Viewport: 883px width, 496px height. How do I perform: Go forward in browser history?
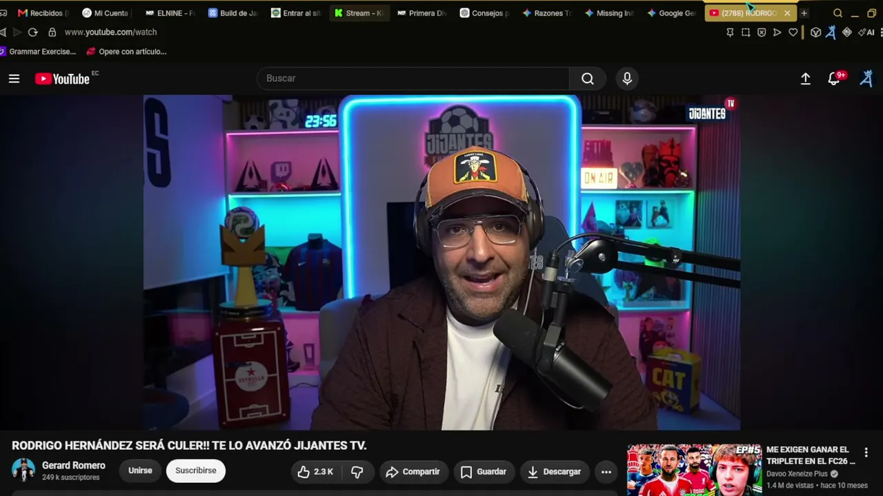coord(17,32)
